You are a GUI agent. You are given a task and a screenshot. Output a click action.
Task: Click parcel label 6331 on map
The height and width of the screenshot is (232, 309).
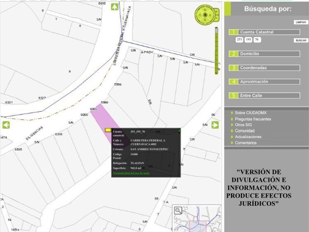[x=9, y=102]
